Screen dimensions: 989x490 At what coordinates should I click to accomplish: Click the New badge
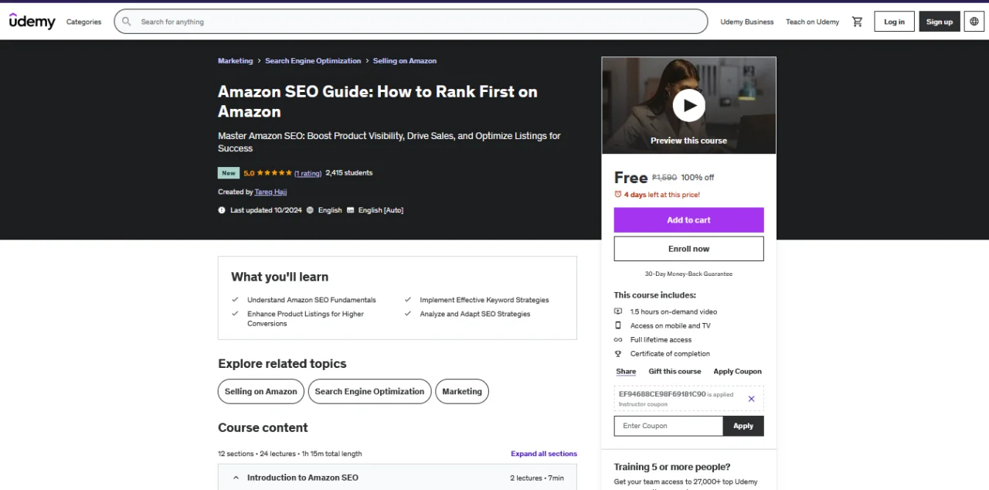click(229, 173)
